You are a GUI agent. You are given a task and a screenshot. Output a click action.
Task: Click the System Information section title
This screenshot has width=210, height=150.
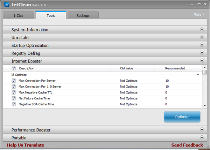(30, 30)
